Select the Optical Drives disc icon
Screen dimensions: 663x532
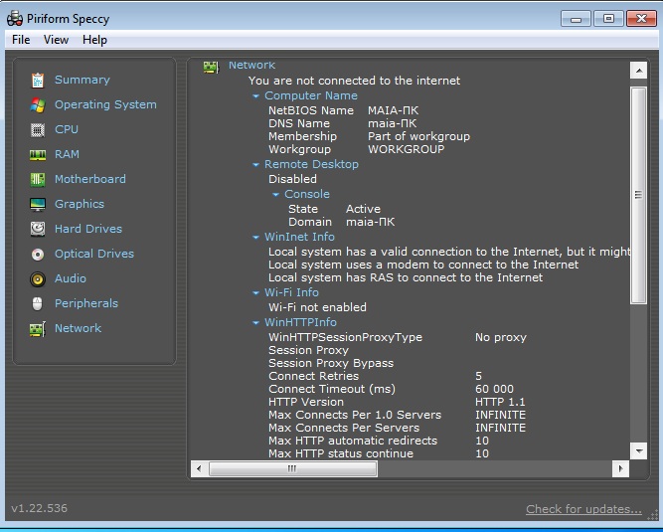[38, 254]
